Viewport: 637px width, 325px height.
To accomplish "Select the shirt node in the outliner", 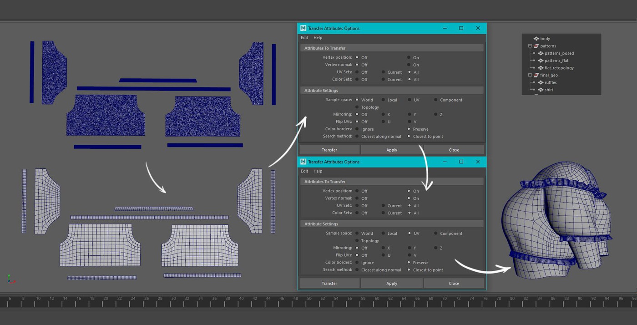I will coord(549,90).
